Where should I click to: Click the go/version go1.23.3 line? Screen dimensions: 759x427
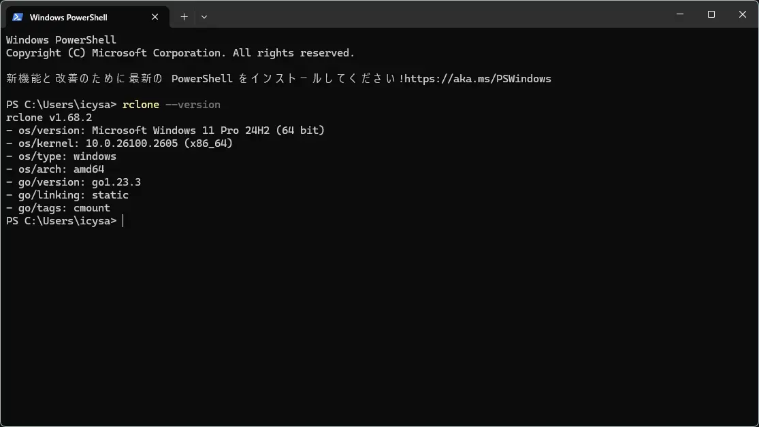click(x=73, y=182)
